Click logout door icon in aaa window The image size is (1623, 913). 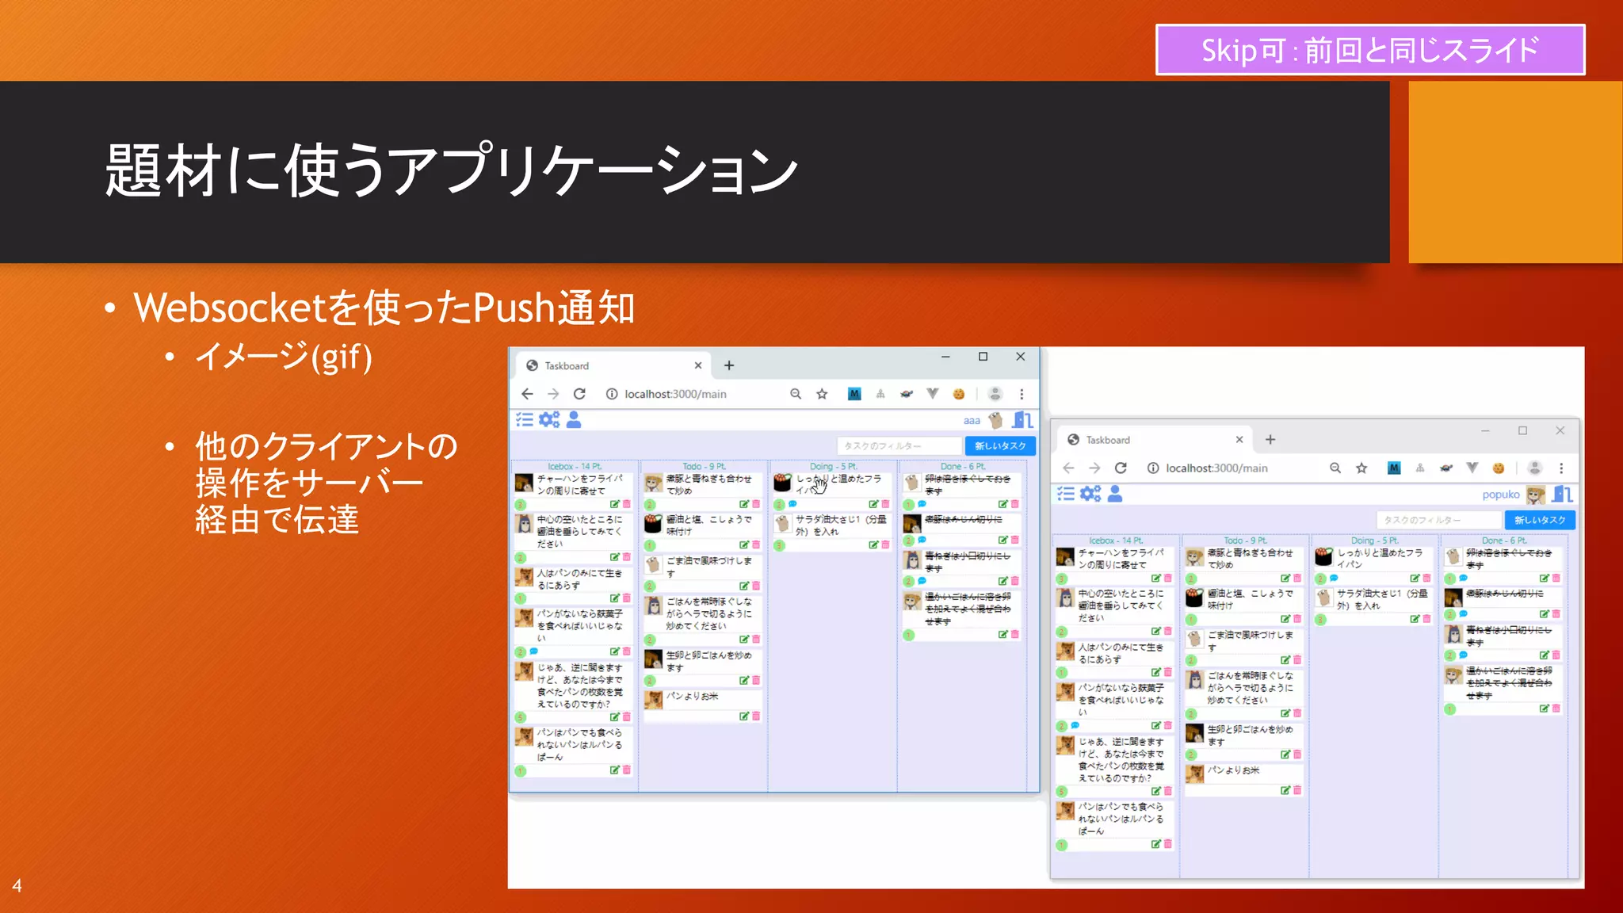pos(1022,420)
